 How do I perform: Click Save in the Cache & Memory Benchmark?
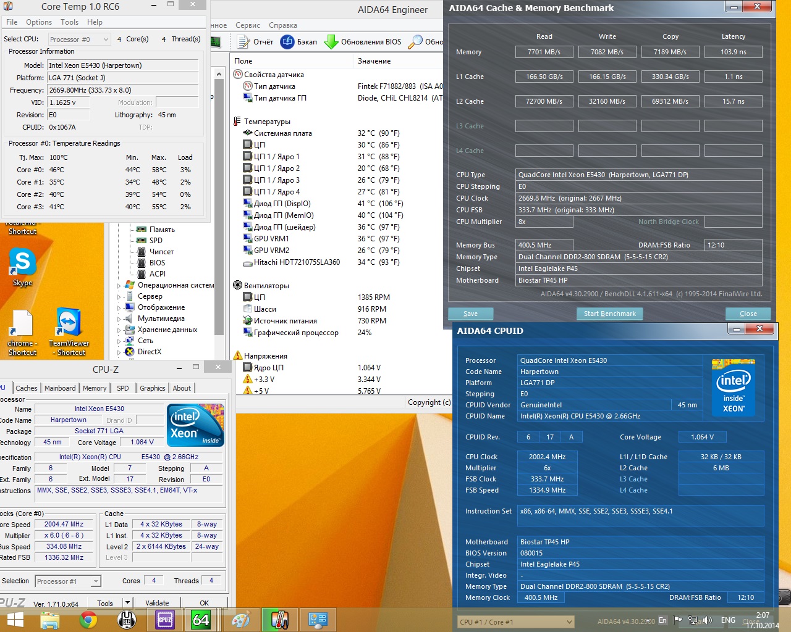coord(471,314)
